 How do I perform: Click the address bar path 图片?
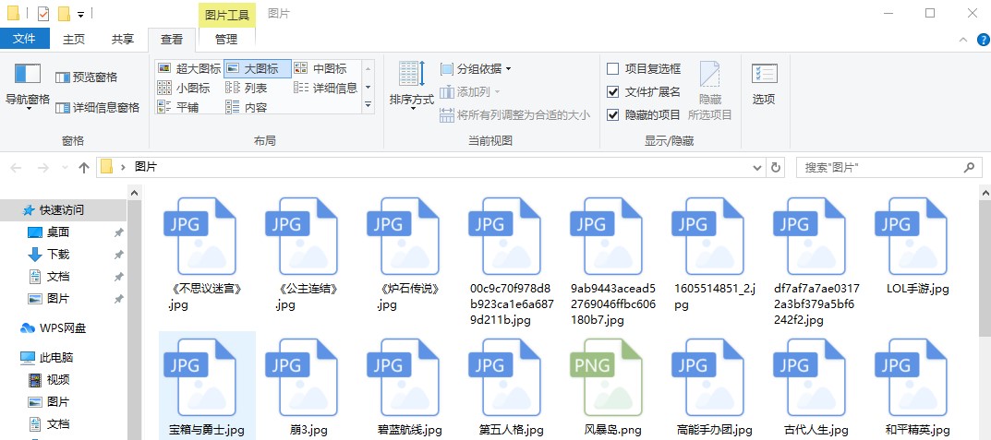[x=146, y=167]
